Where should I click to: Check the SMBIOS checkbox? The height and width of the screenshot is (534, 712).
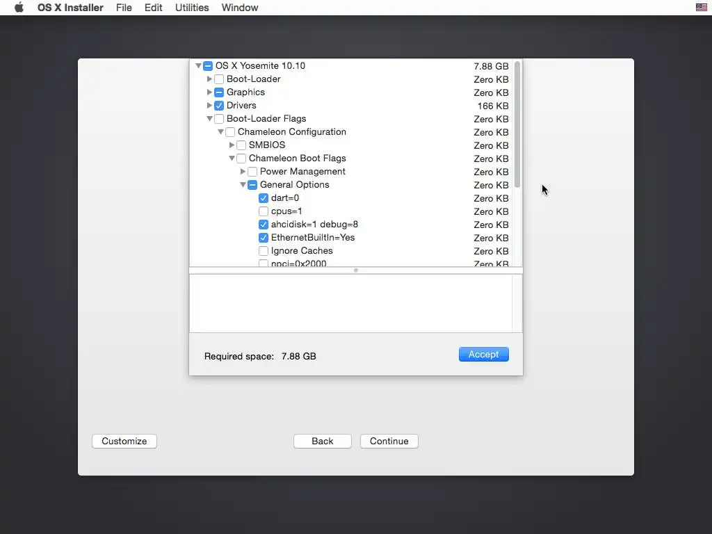tap(241, 145)
